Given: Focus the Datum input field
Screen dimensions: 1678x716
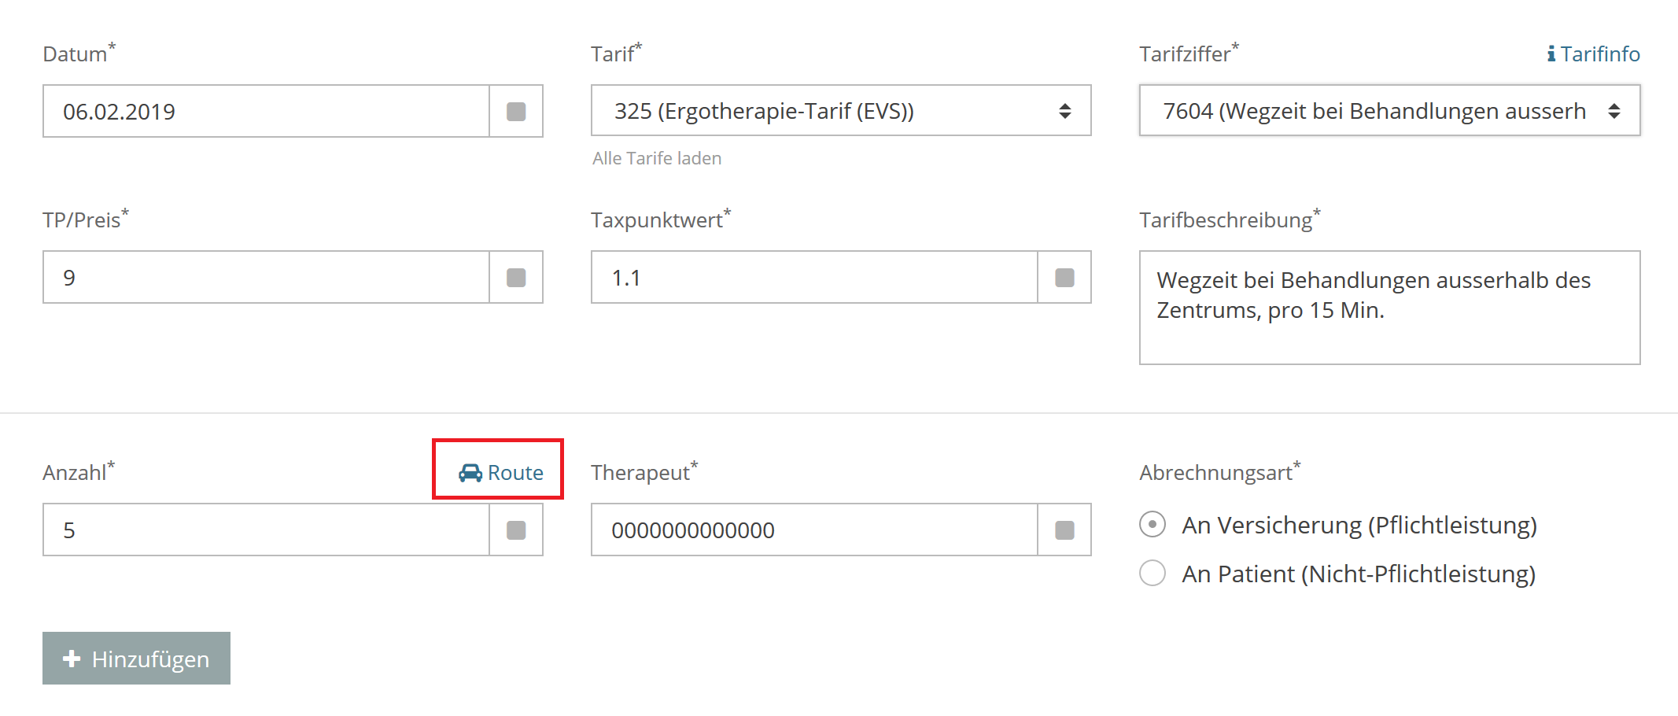Looking at the screenshot, I should pos(266,112).
